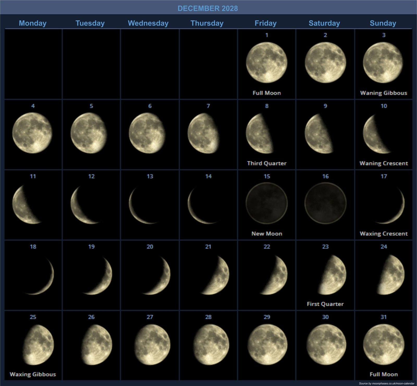
Task: Click the Monday column header
Action: click(x=33, y=23)
